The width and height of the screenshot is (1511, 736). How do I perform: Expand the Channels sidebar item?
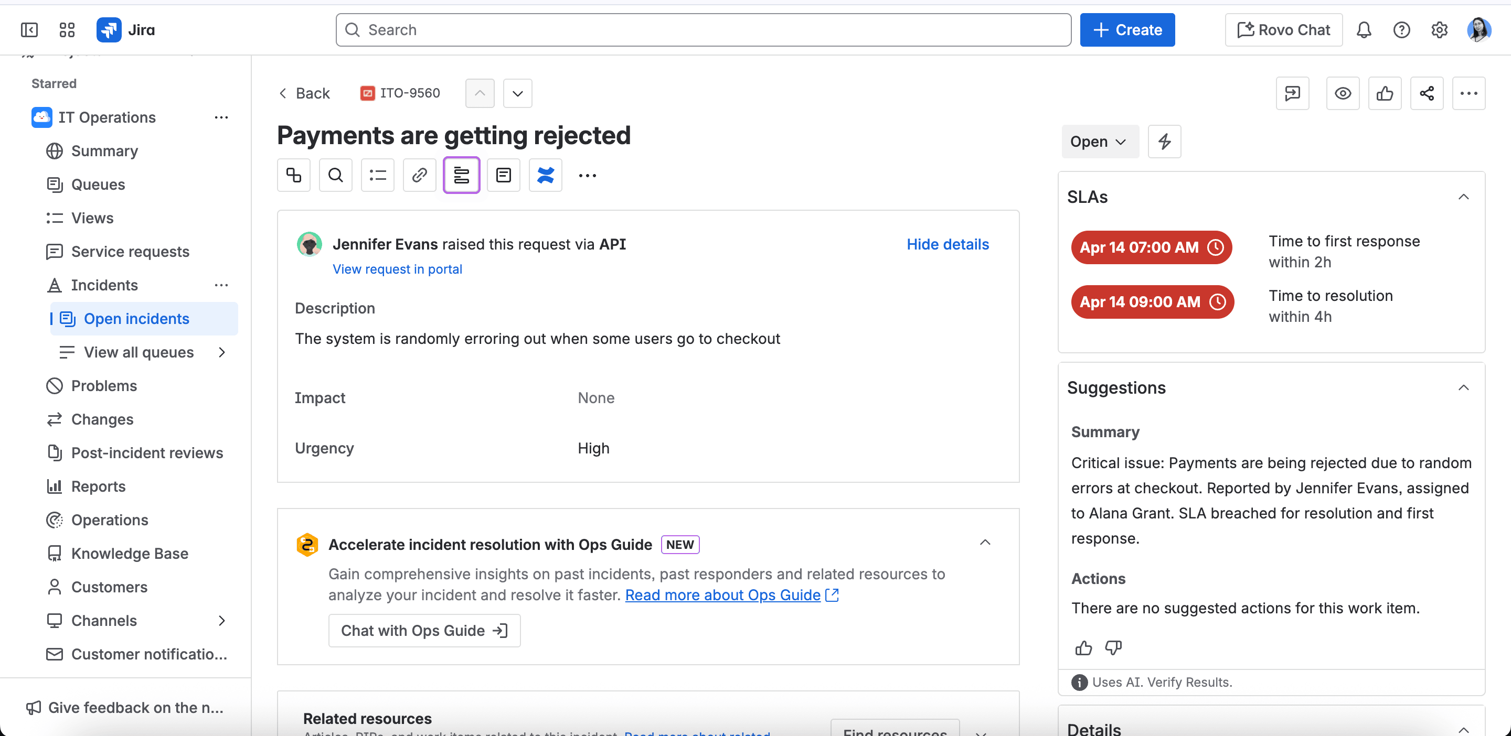click(222, 621)
